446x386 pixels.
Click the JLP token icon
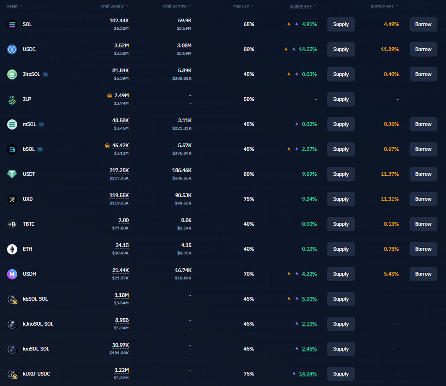[12, 99]
